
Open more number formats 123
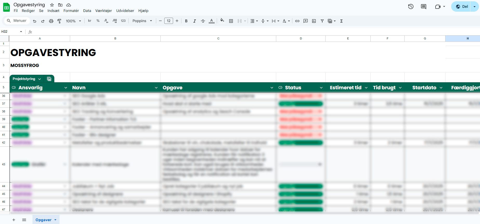click(x=123, y=21)
